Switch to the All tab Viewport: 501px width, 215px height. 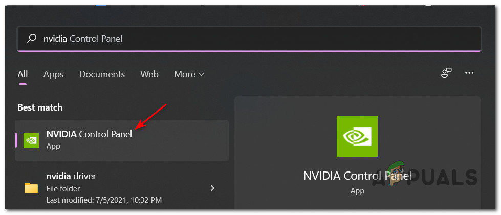(x=23, y=74)
